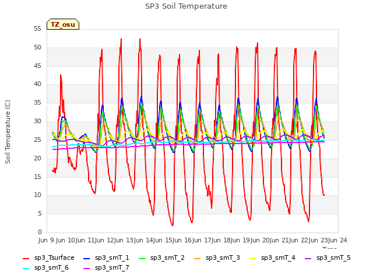Click the sp3_Tsurface legend entry

pyautogui.click(x=48, y=258)
